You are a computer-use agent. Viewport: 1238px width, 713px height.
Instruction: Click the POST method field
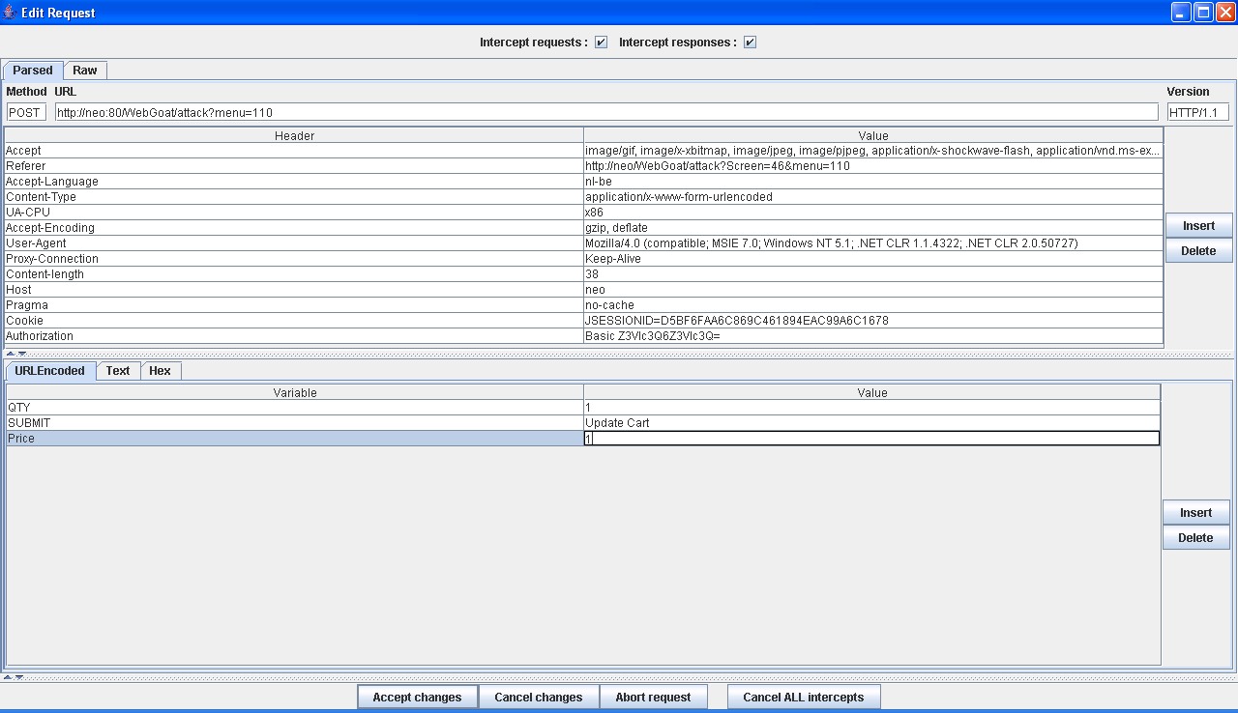pyautogui.click(x=25, y=112)
